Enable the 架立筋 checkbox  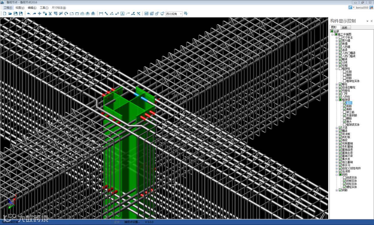click(x=344, y=112)
